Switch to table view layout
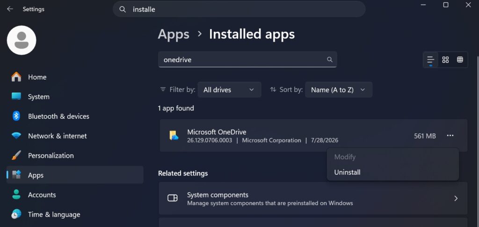 point(460,59)
